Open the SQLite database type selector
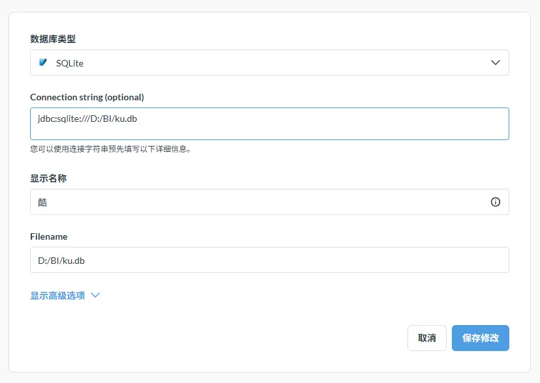This screenshot has height=383, width=540. 269,63
